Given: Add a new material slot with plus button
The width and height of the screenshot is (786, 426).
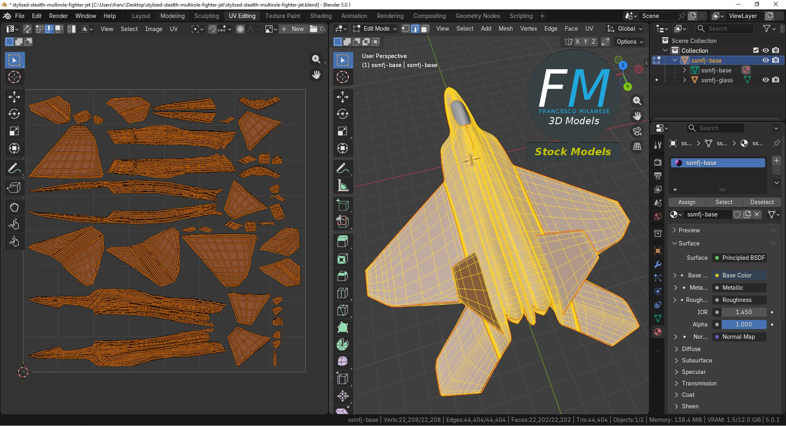Looking at the screenshot, I should pos(777,160).
